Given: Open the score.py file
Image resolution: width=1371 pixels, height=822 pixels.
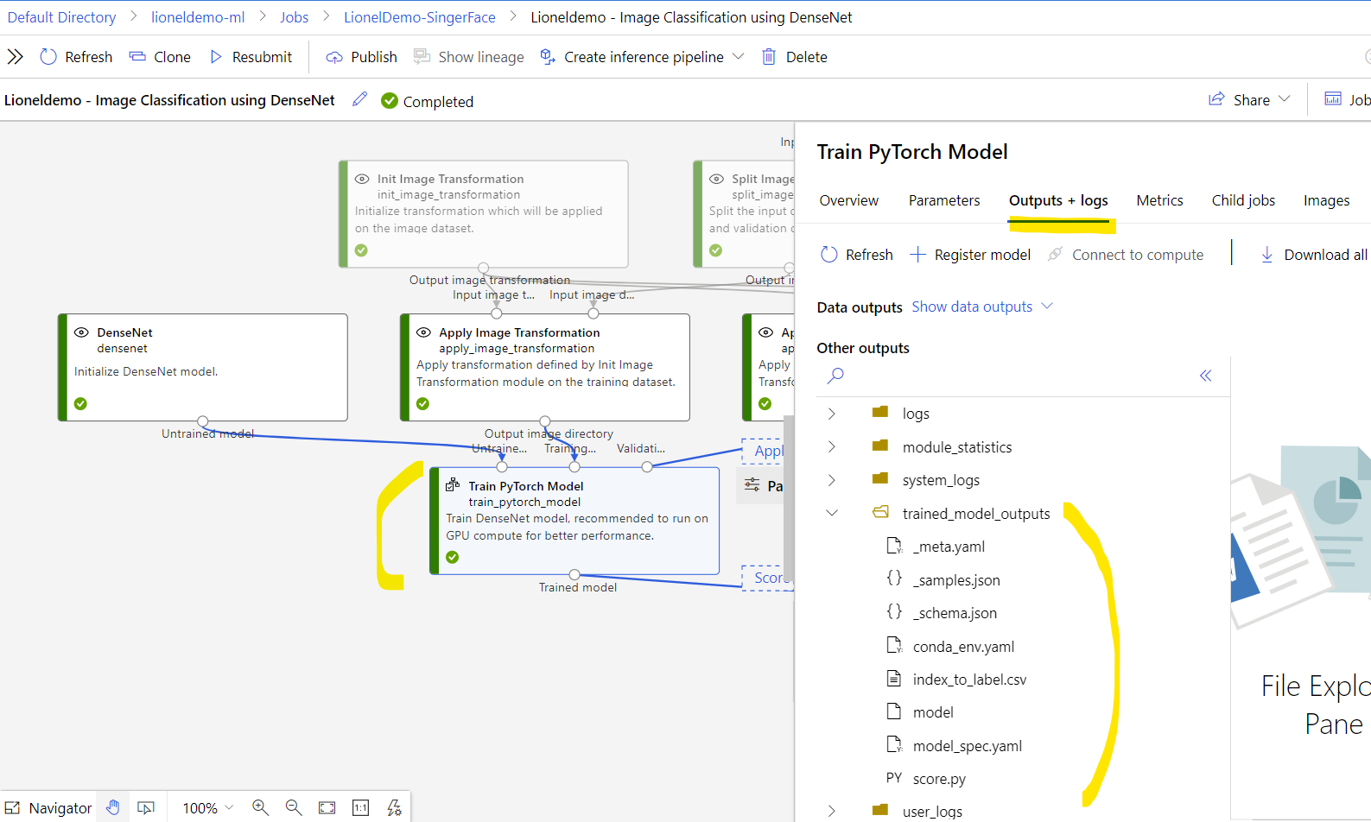Looking at the screenshot, I should pos(939,779).
